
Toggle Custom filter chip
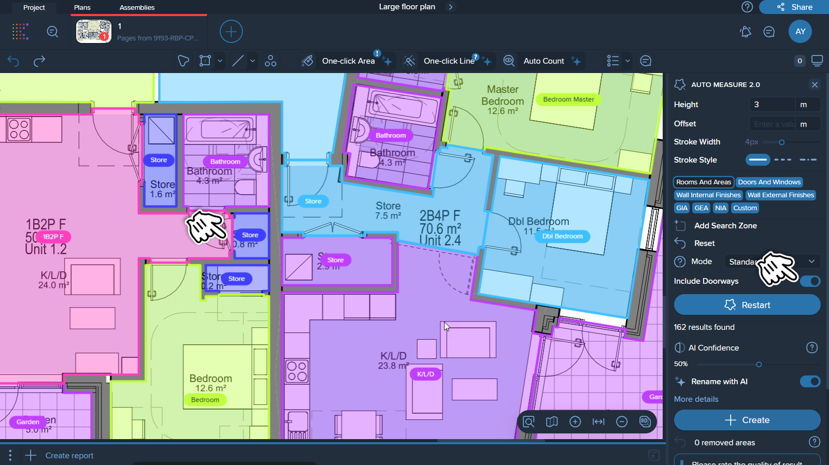click(x=745, y=208)
